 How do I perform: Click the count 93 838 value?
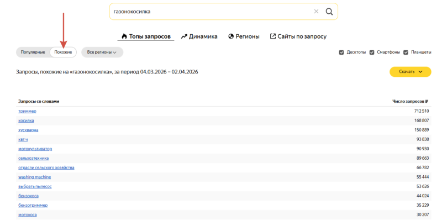pos(423,139)
